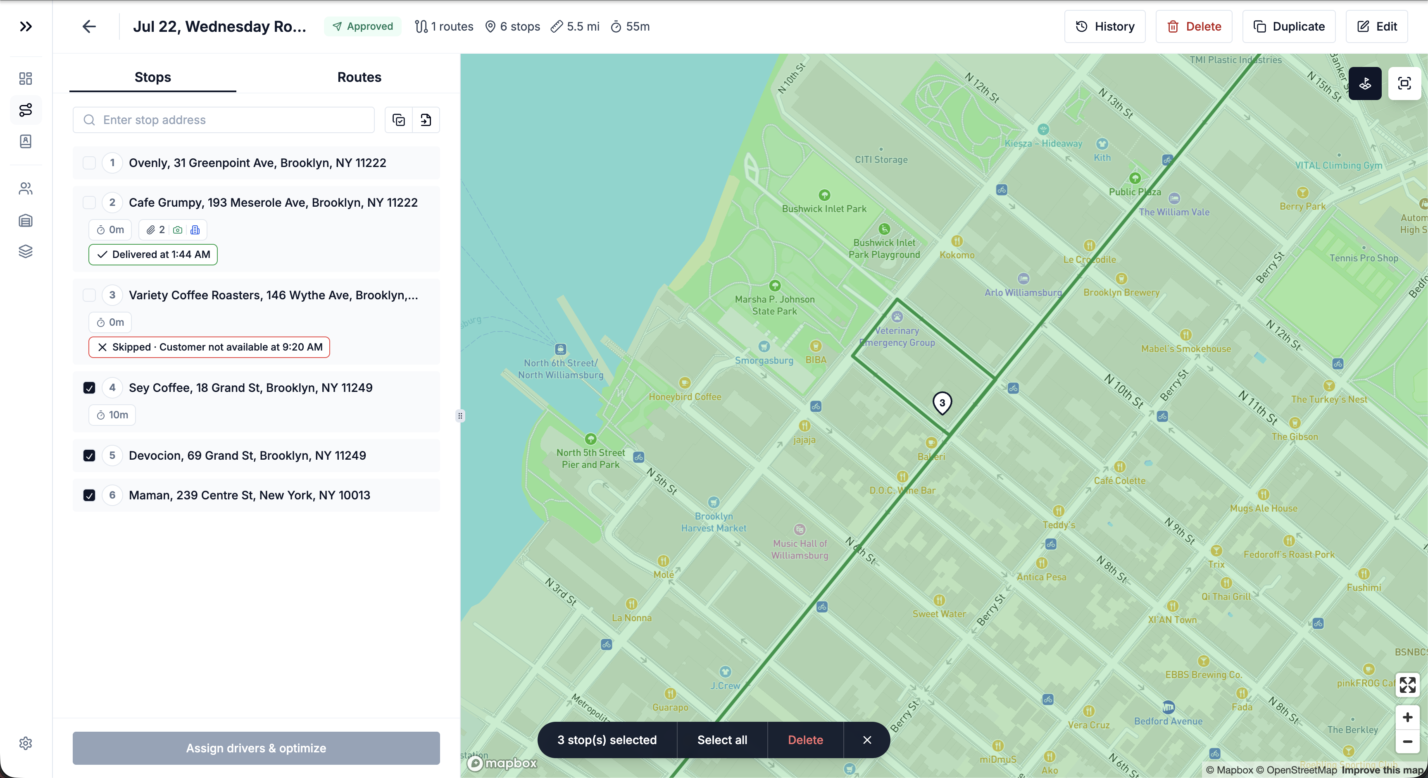The image size is (1428, 778).
Task: Check the Ovenly stop checkbox
Action: tap(89, 162)
